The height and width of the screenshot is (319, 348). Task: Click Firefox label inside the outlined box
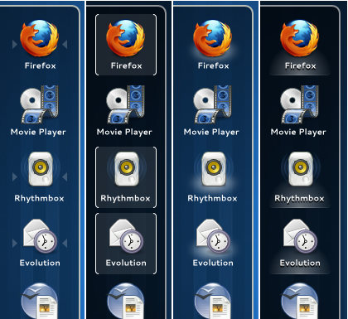point(127,65)
